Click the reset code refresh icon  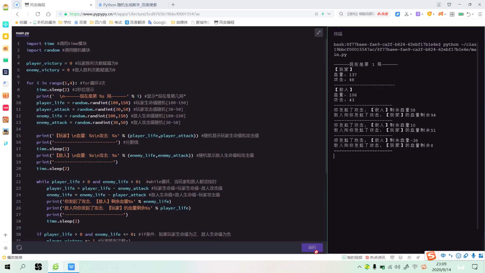point(19,247)
